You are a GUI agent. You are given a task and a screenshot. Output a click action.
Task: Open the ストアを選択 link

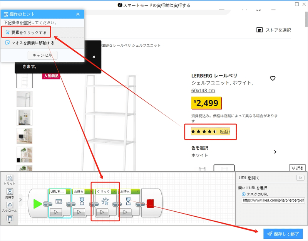[x=278, y=30]
